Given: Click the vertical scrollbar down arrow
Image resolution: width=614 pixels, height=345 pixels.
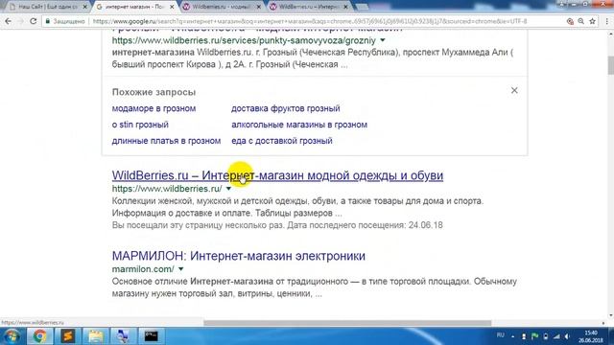Looking at the screenshot, I should (610, 315).
